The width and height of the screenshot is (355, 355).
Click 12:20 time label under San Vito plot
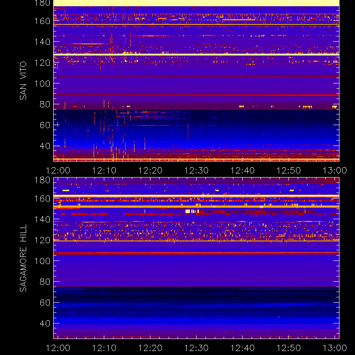coord(150,170)
